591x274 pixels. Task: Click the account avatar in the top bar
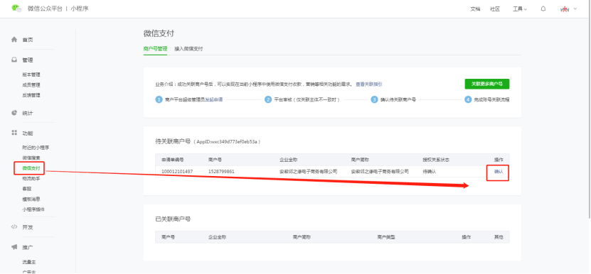point(565,9)
